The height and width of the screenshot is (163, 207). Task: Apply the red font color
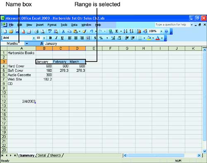(x=158, y=38)
